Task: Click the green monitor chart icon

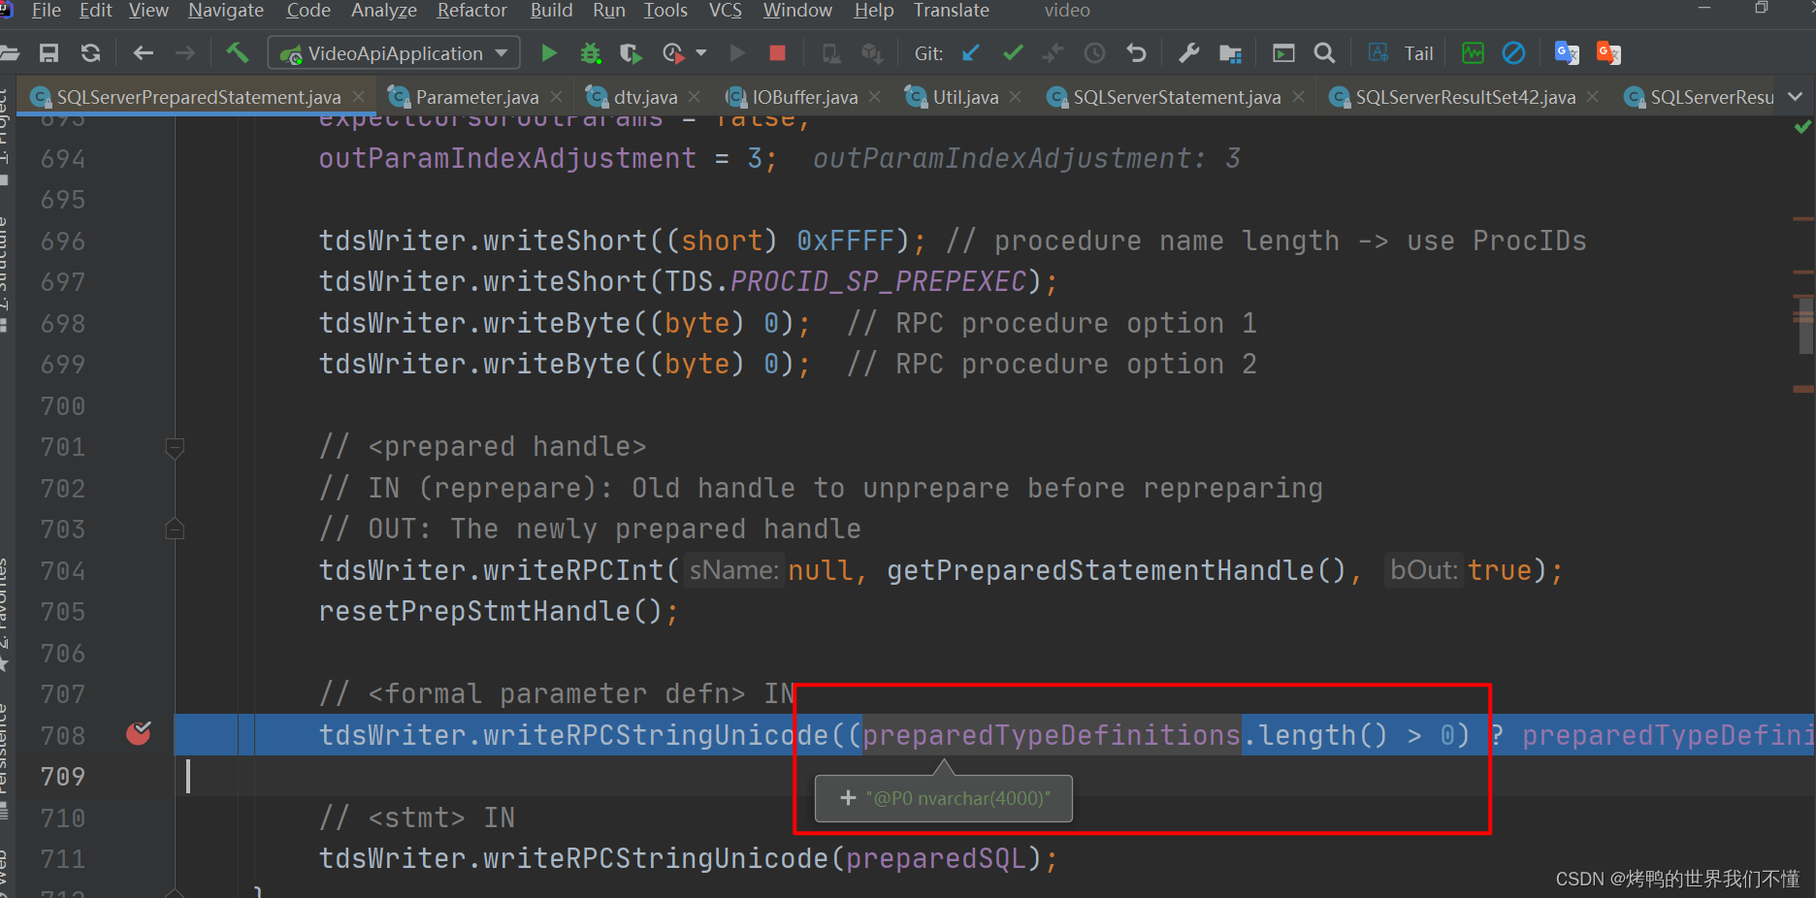Action: (1473, 53)
